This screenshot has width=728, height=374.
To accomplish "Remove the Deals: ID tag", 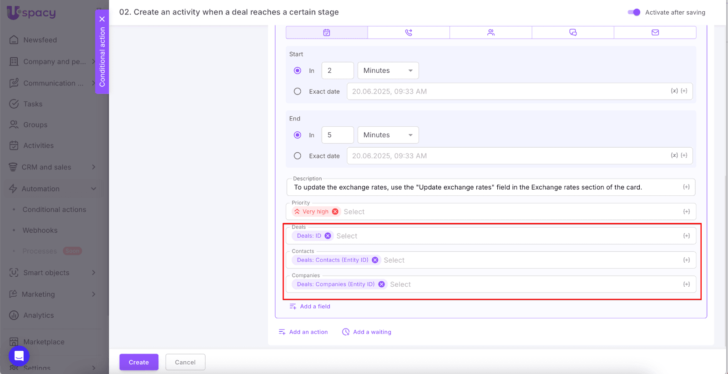I will (x=328, y=236).
